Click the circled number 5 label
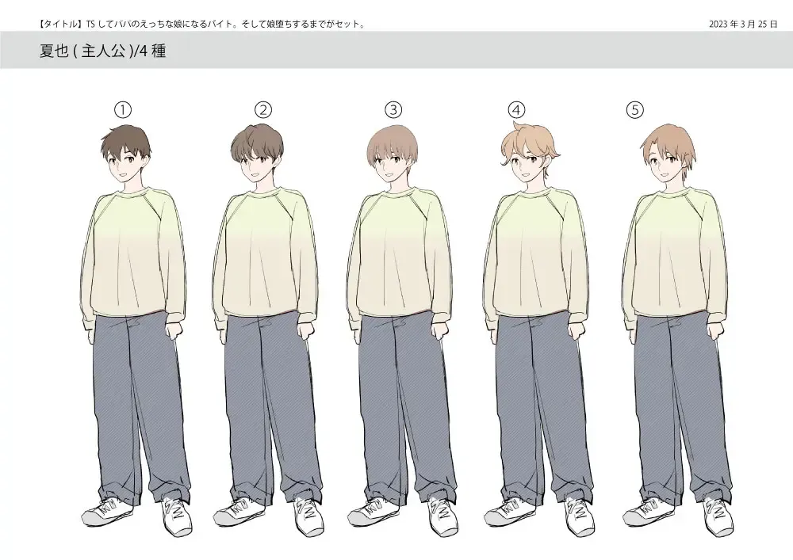793x560 pixels. (634, 109)
